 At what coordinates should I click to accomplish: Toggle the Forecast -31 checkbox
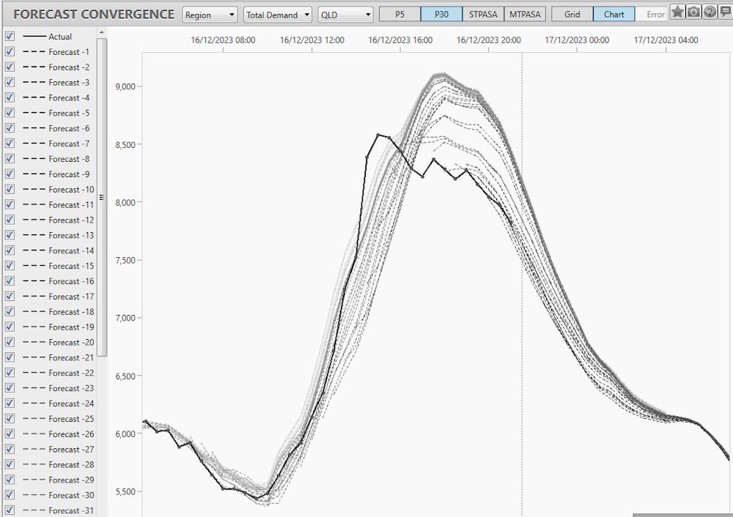click(x=10, y=510)
